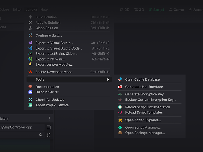Choose Export to Visual Studio
This screenshot has width=203, height=152.
69,43
